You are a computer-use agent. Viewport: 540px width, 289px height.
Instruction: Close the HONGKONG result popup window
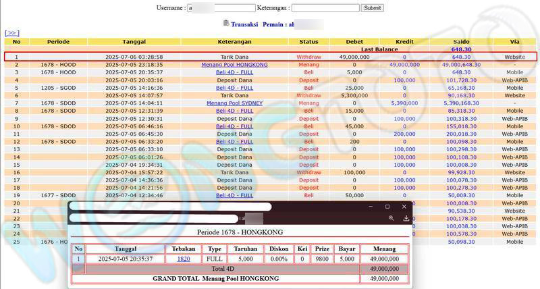pyautogui.click(x=404, y=207)
